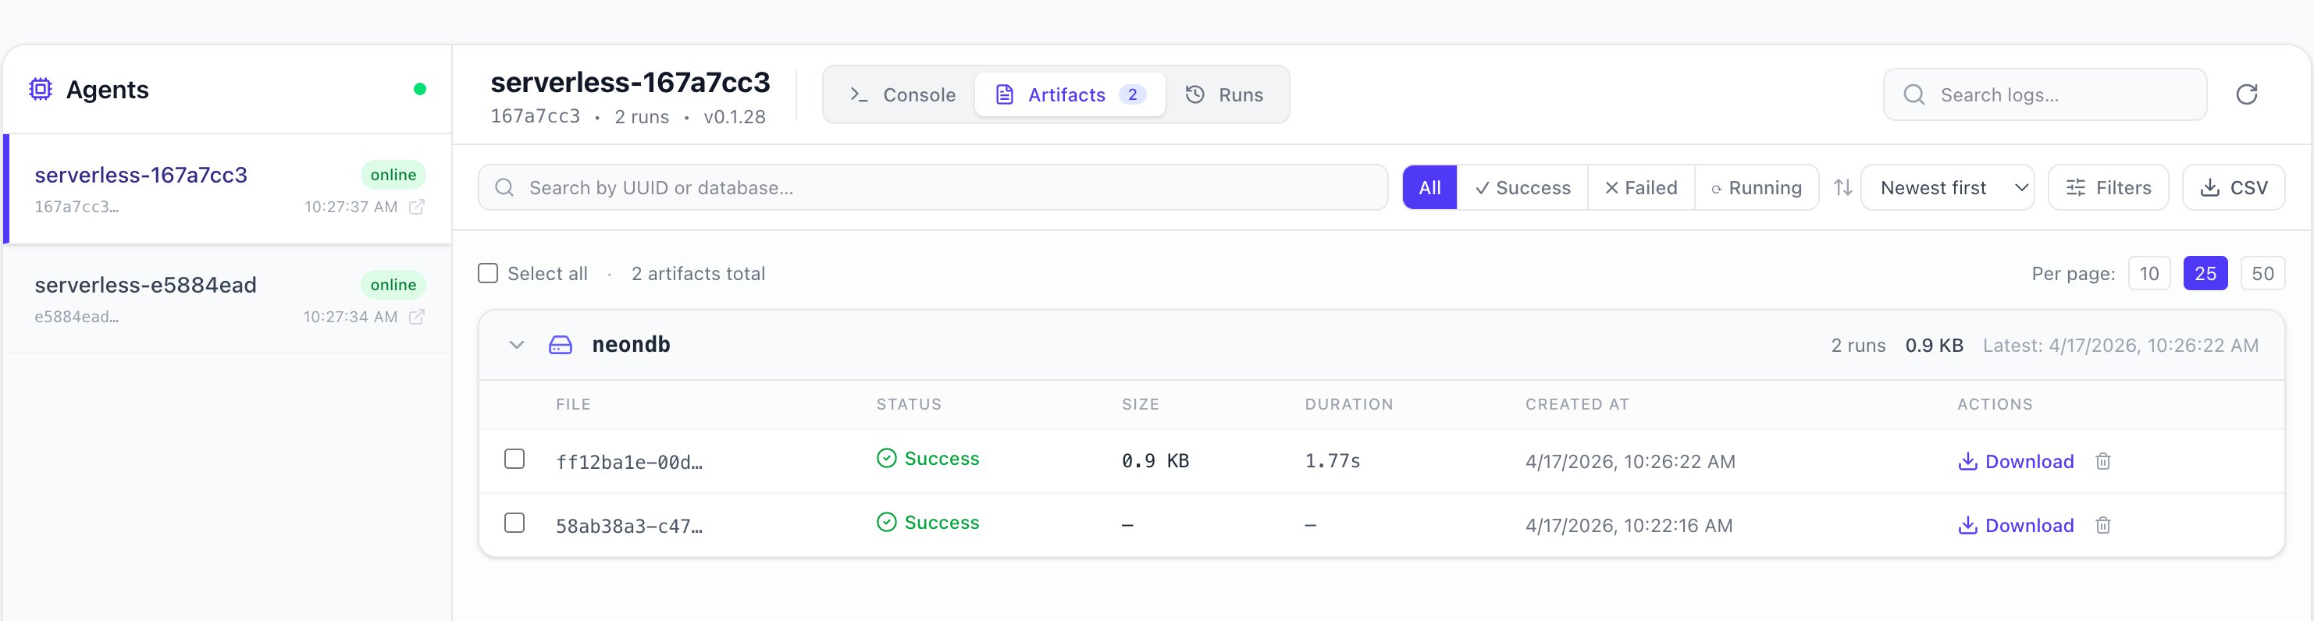Collapse the neondb group chevron

coord(517,345)
